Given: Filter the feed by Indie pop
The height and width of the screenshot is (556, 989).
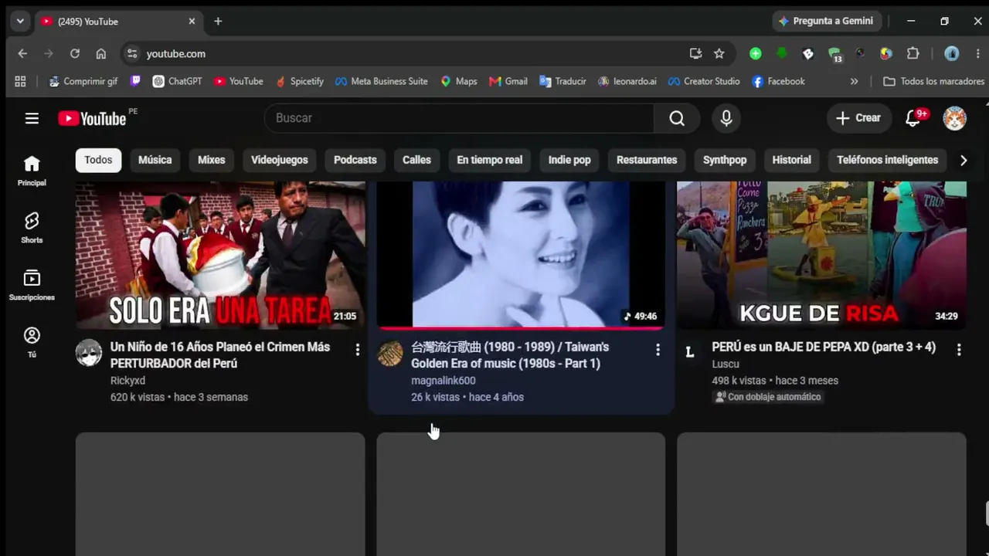Looking at the screenshot, I should pos(569,160).
